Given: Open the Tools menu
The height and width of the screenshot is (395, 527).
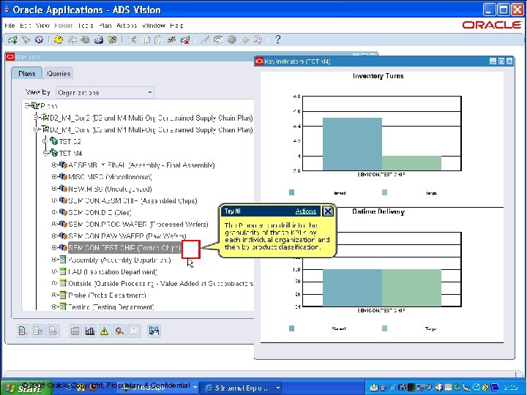Looking at the screenshot, I should (x=86, y=26).
